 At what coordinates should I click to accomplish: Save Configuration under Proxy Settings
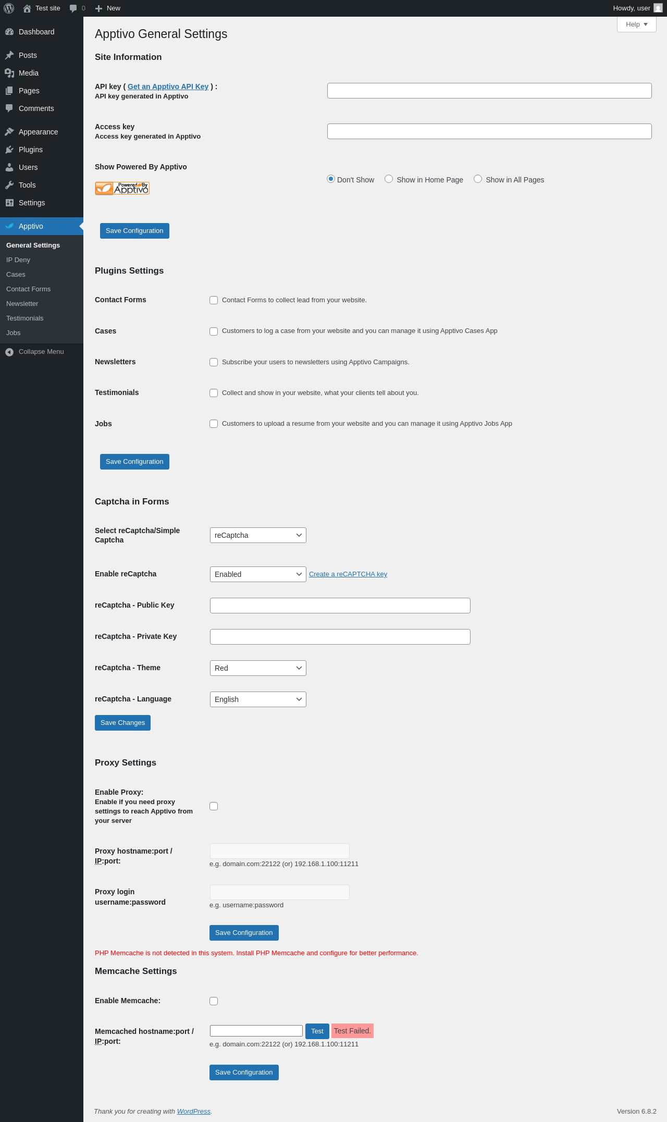(x=244, y=933)
